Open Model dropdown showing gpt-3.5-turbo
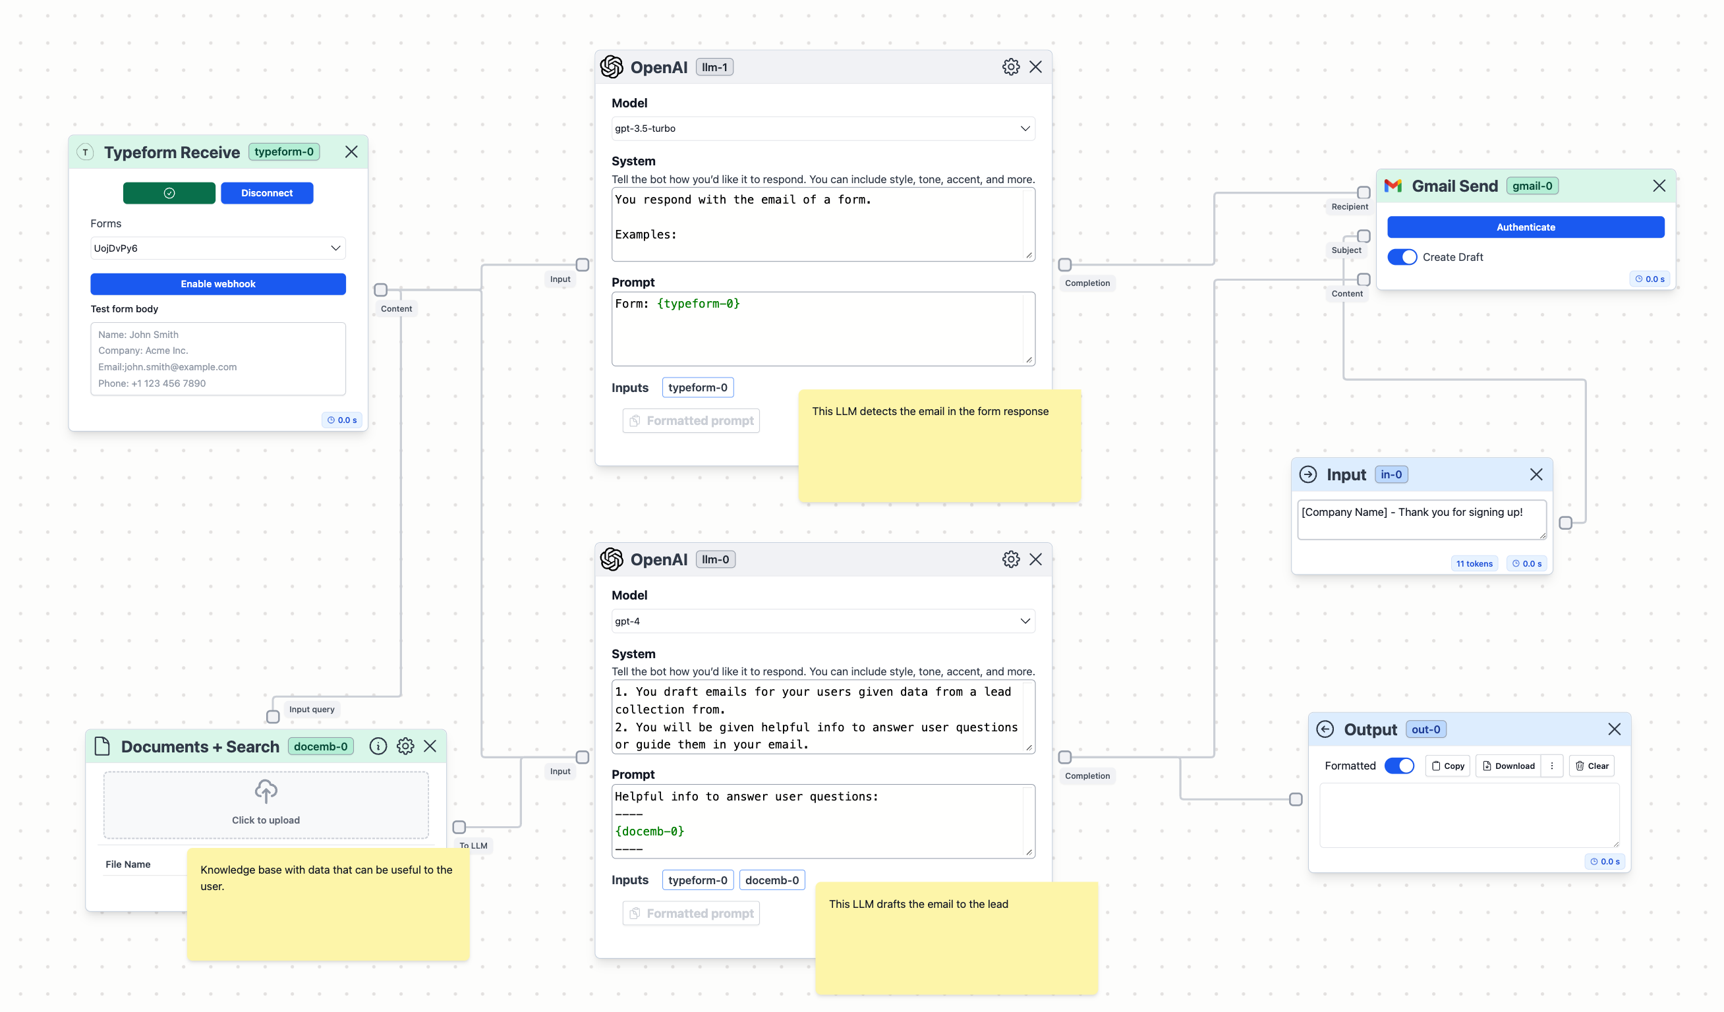This screenshot has height=1012, width=1724. pos(823,128)
